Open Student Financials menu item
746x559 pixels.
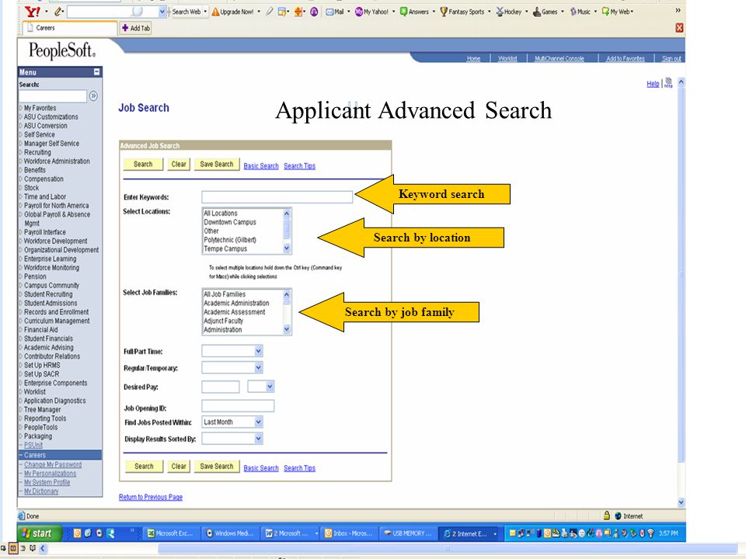48,339
